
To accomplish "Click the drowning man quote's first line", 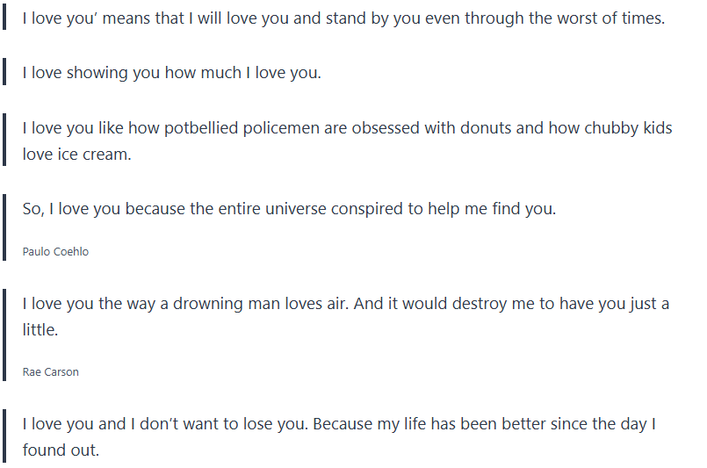I will coord(345,304).
